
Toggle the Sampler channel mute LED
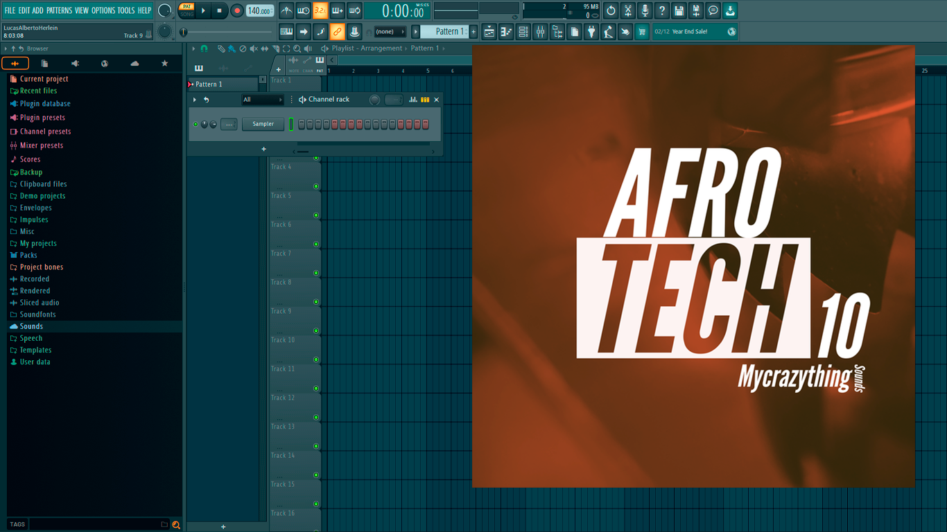point(196,125)
